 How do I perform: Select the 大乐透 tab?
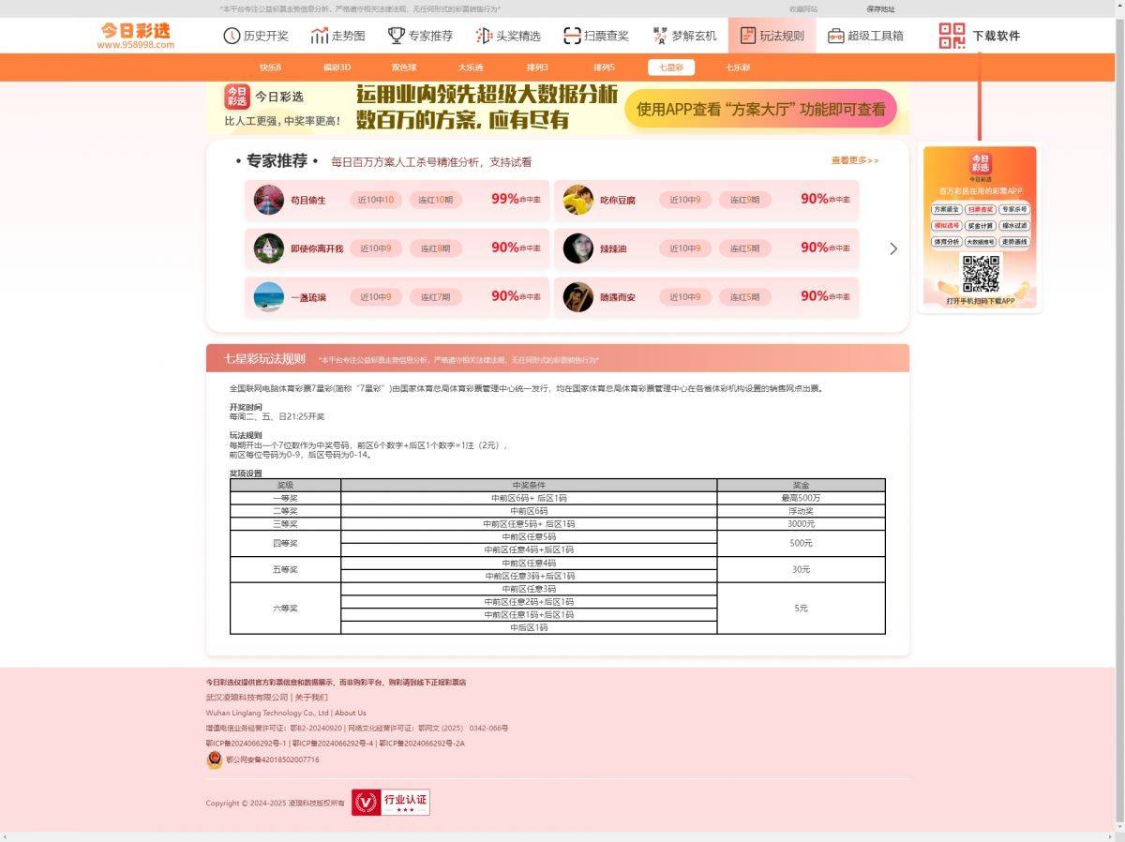[471, 68]
